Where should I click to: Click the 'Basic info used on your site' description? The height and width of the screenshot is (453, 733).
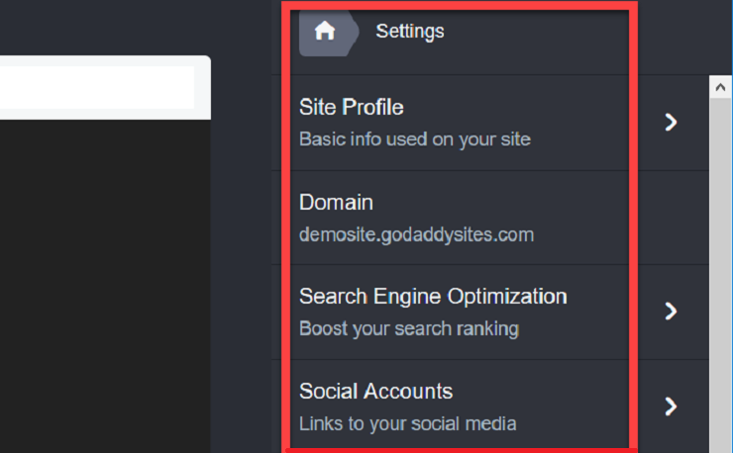point(415,139)
